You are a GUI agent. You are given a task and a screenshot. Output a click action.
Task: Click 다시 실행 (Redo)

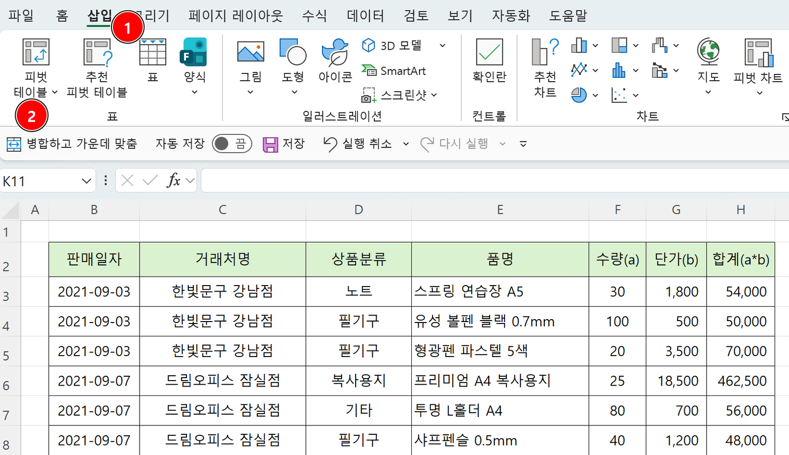point(454,144)
